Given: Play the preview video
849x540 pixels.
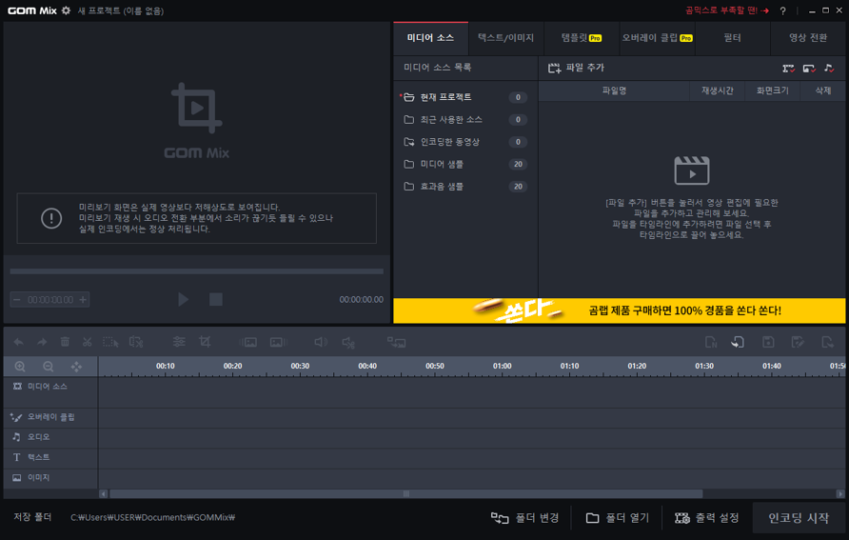Looking at the screenshot, I should click(x=183, y=299).
